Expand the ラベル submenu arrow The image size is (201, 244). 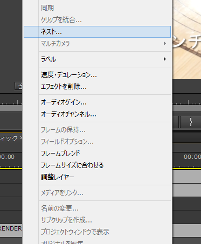click(x=164, y=59)
